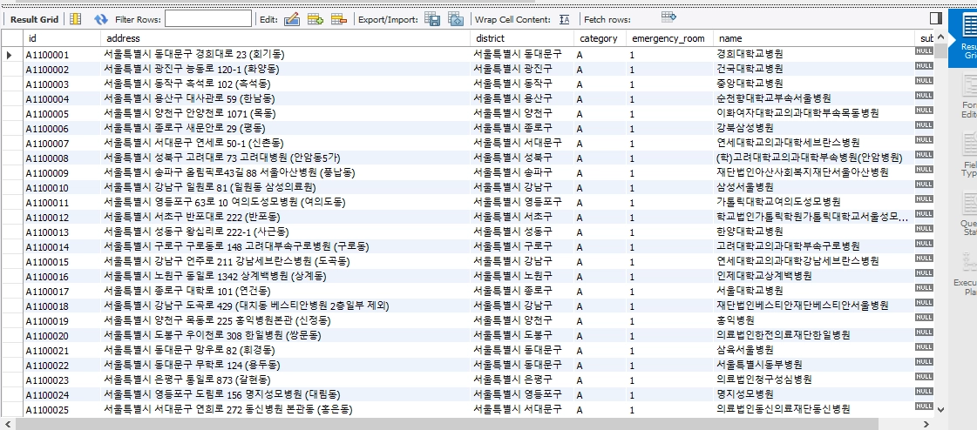The image size is (977, 430).
Task: Select the id cell A1100012
Action: click(x=61, y=218)
